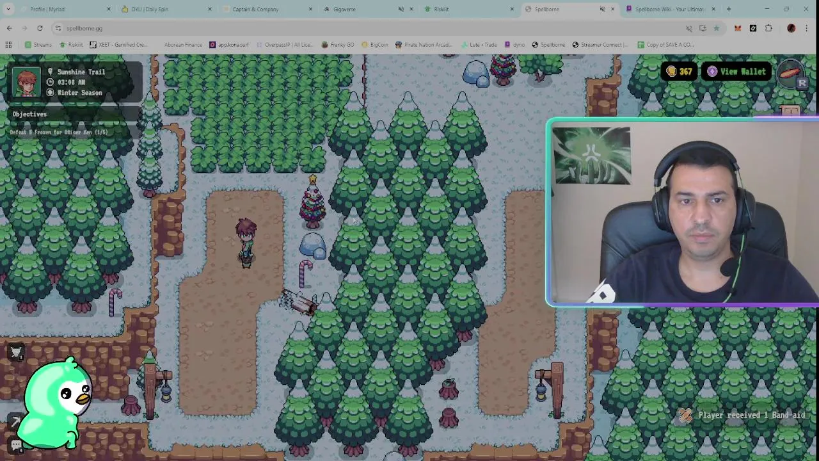Open a new browser tab
819x461 pixels.
click(x=729, y=9)
